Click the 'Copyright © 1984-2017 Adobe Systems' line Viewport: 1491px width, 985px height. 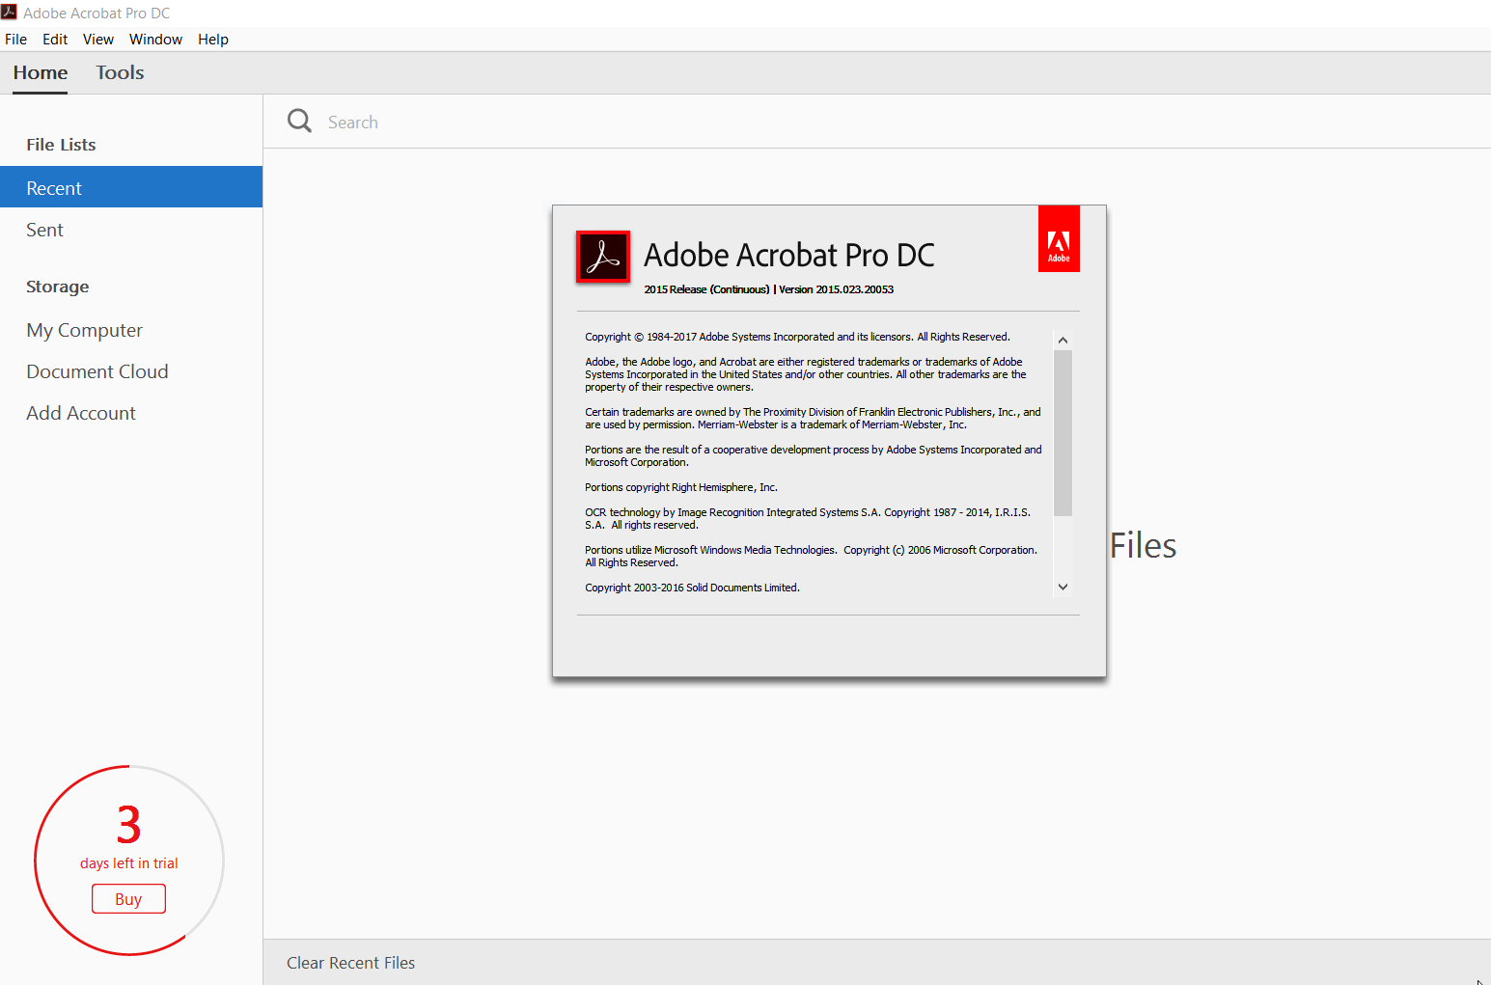(x=797, y=337)
